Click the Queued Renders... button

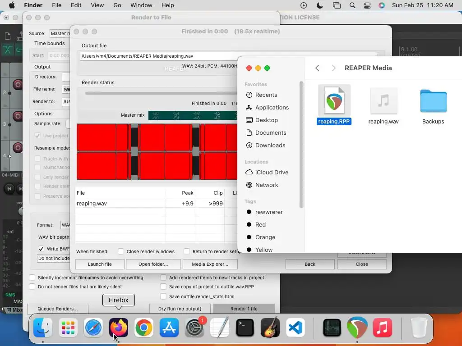[58, 309]
